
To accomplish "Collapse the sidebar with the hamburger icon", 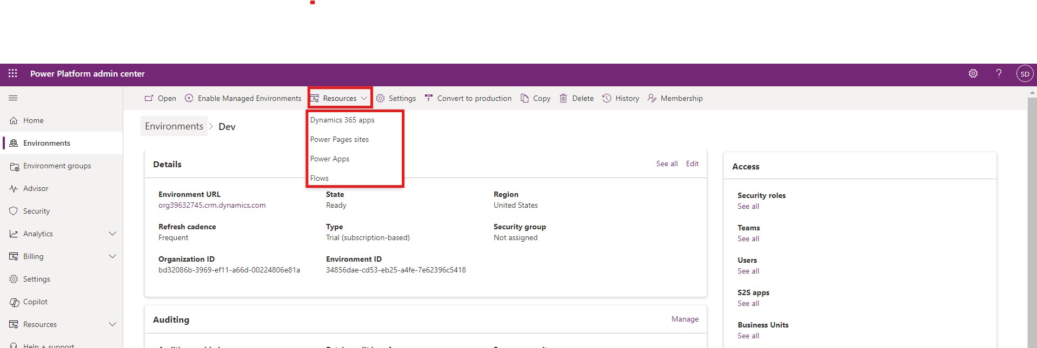I will [x=13, y=98].
